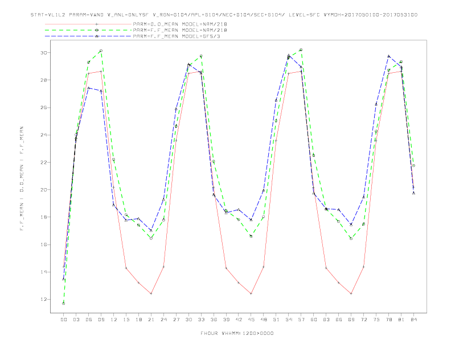Click x-axis forecast hour label 06
This screenshot has width=451, height=348.
[x=89, y=320]
